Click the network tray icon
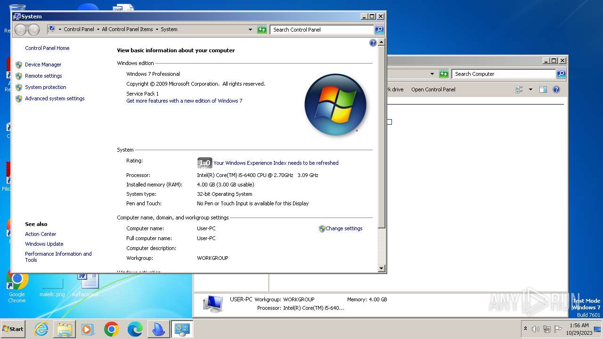The width and height of the screenshot is (603, 339). [547, 329]
